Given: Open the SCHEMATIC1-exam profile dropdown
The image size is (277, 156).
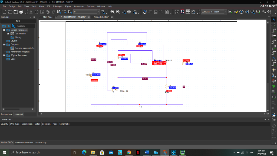Looking at the screenshot, I should click(x=226, y=12).
